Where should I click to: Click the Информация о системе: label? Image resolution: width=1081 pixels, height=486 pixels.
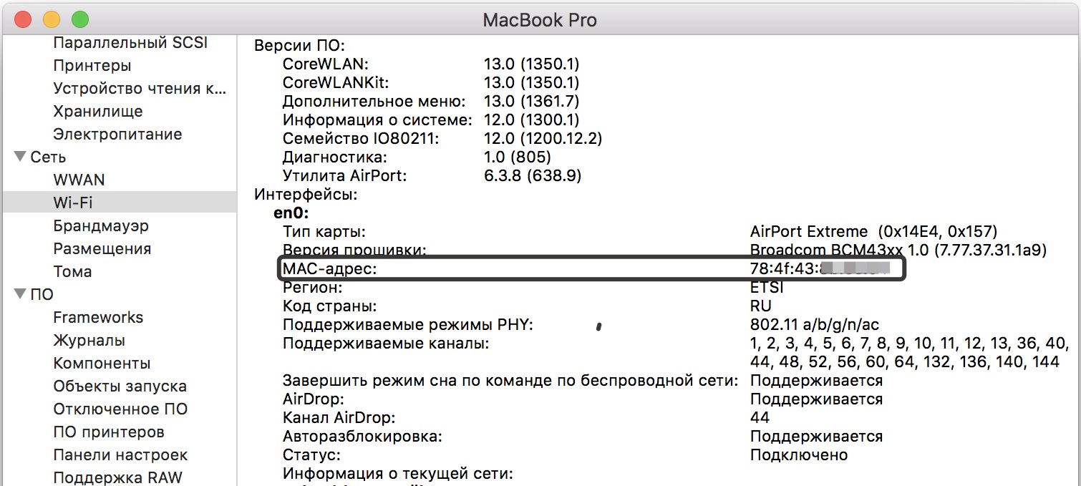tap(377, 120)
